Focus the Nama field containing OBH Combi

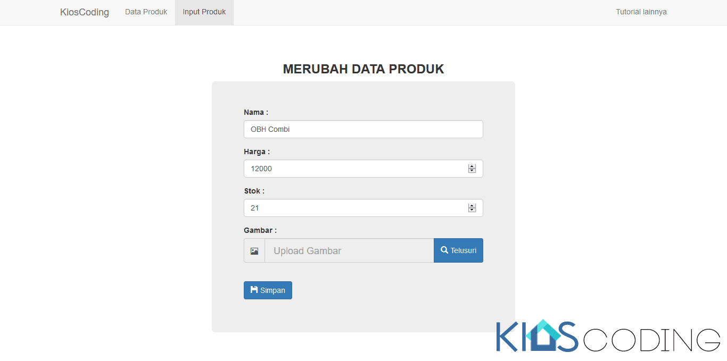point(363,129)
